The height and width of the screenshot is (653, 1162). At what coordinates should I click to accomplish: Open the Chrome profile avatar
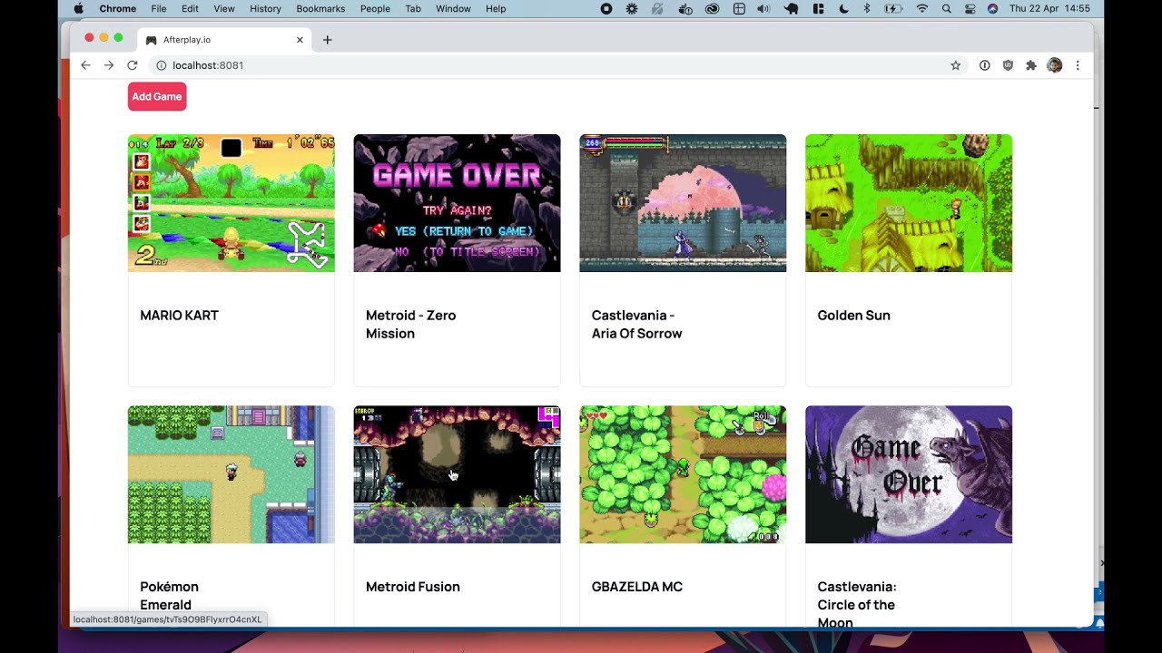coord(1054,65)
